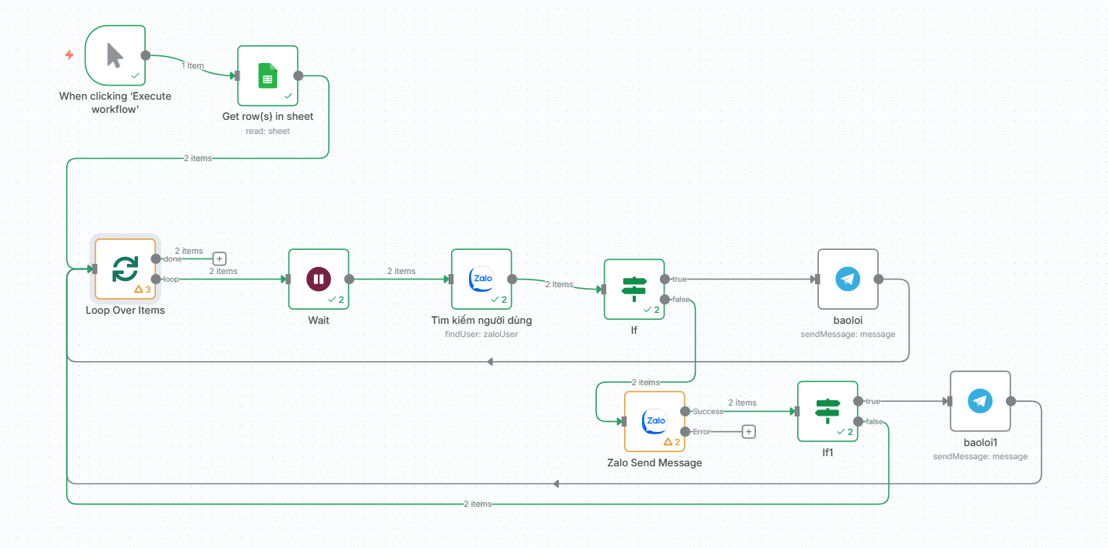Click 'sendMessage: message' under baoloi node

coord(848,334)
